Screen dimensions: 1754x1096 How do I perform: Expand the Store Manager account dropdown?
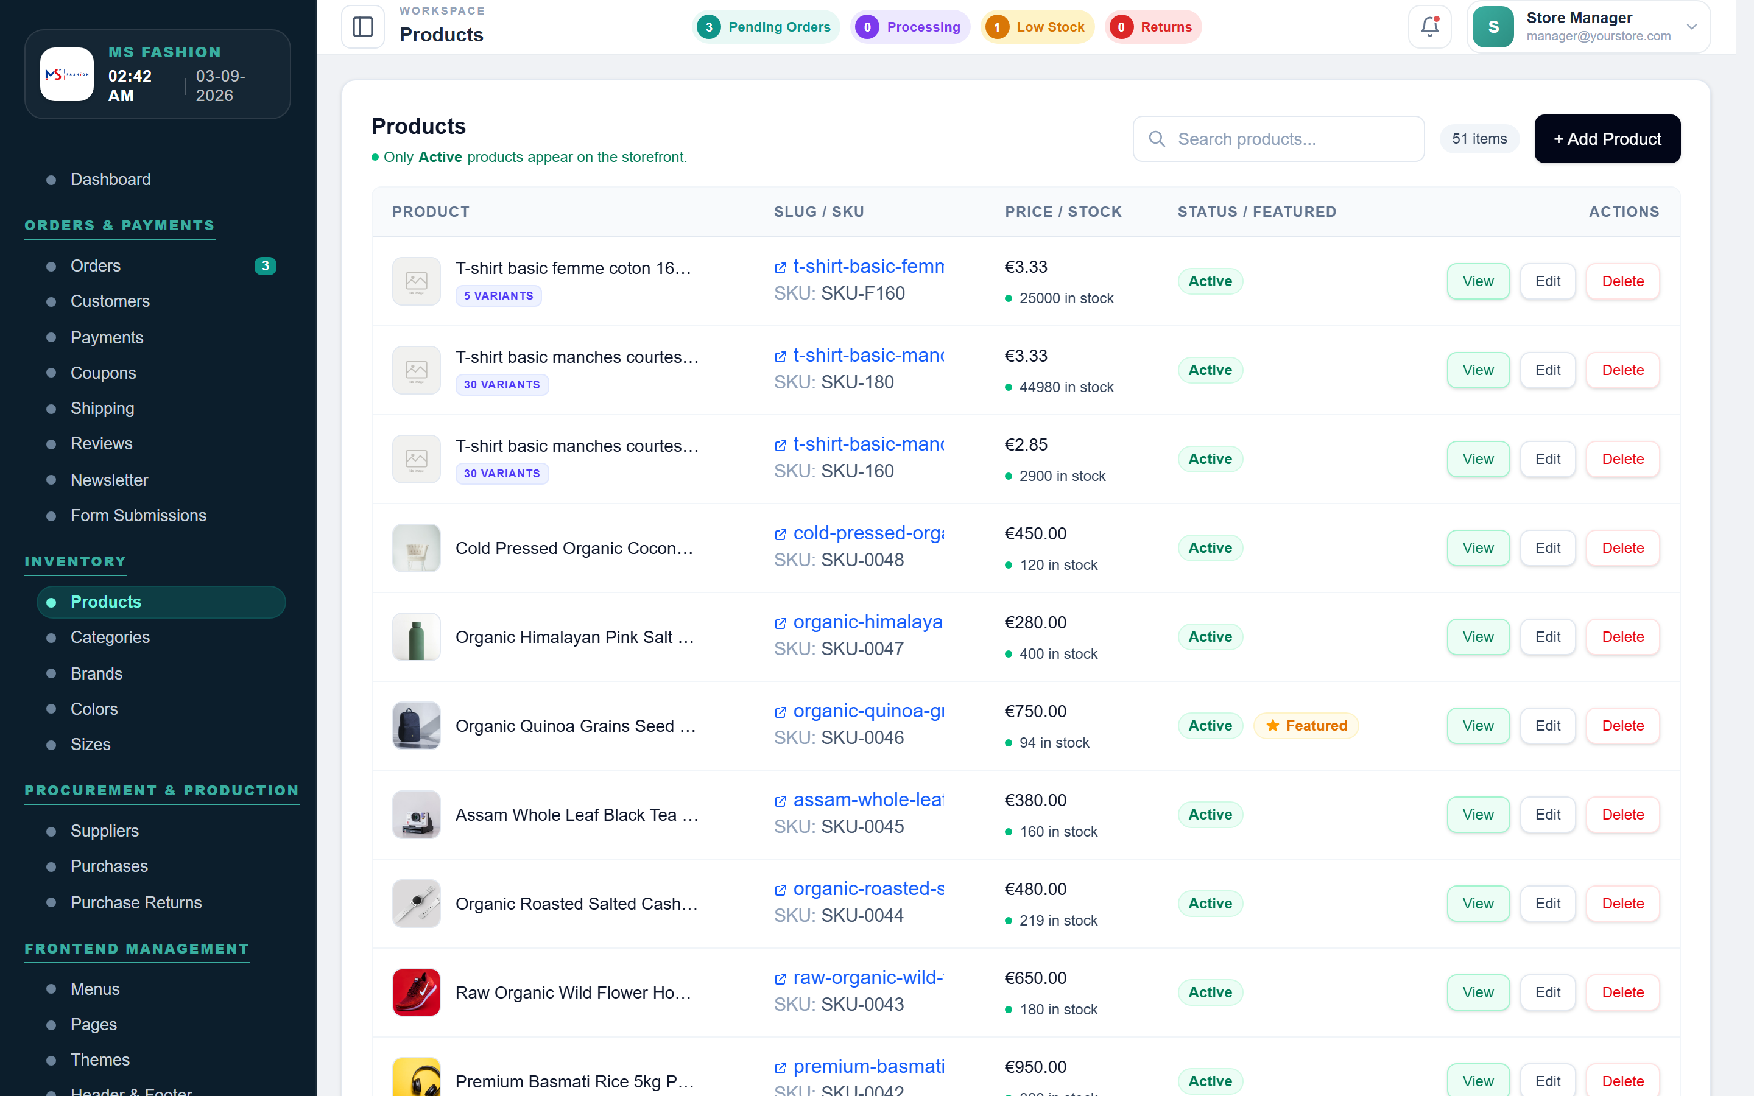[1692, 27]
